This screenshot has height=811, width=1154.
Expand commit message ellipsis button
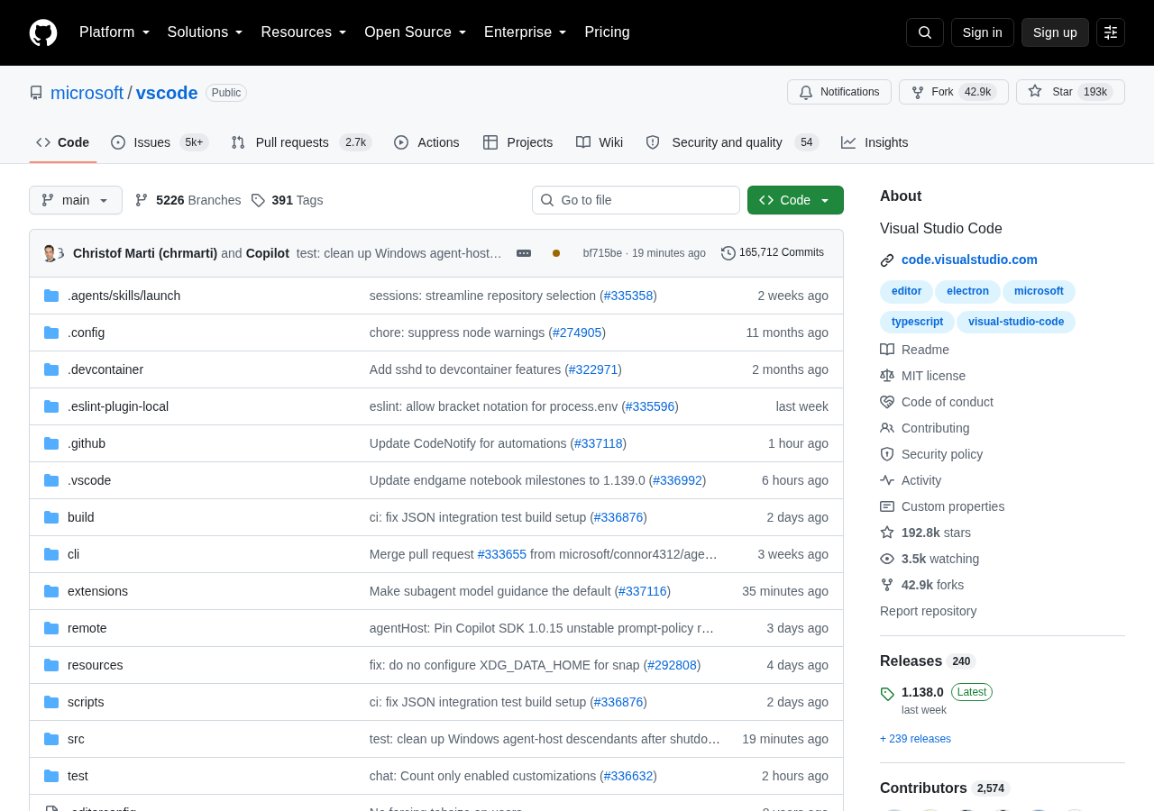(x=524, y=253)
